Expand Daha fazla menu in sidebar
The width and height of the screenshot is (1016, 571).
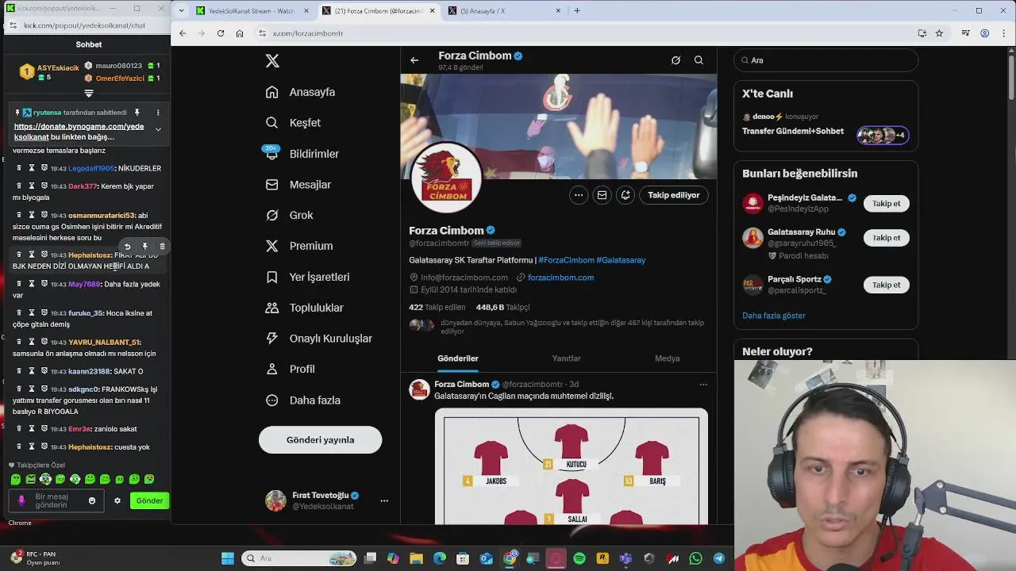[302, 400]
